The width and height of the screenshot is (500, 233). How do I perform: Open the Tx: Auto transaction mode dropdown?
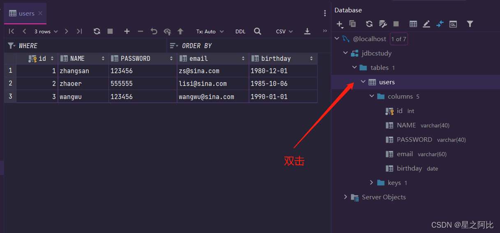[210, 31]
